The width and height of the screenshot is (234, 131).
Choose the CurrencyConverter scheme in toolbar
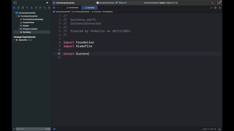(105, 3)
